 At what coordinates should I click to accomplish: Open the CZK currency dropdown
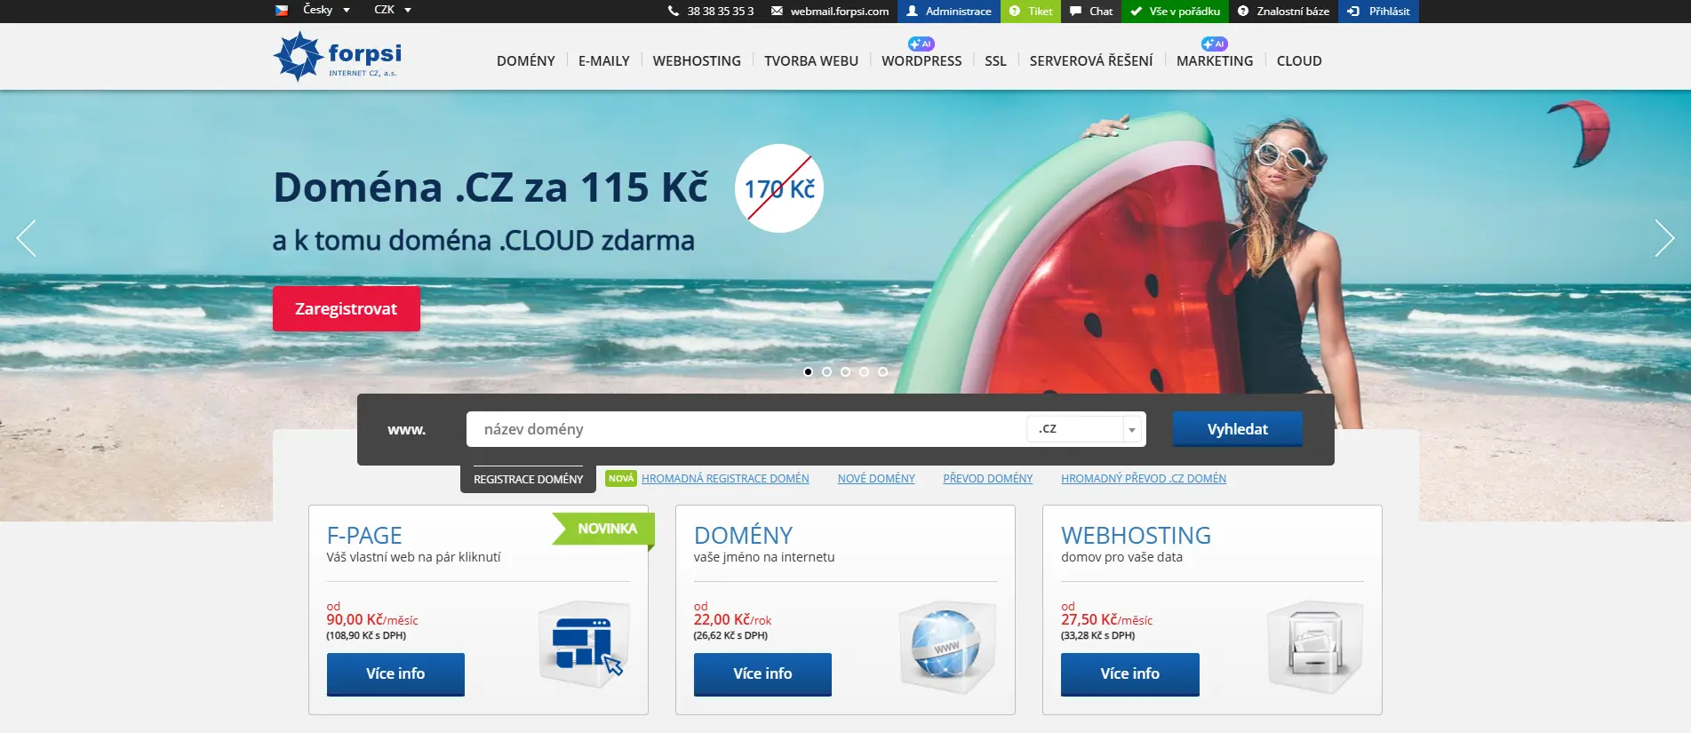[x=394, y=10]
